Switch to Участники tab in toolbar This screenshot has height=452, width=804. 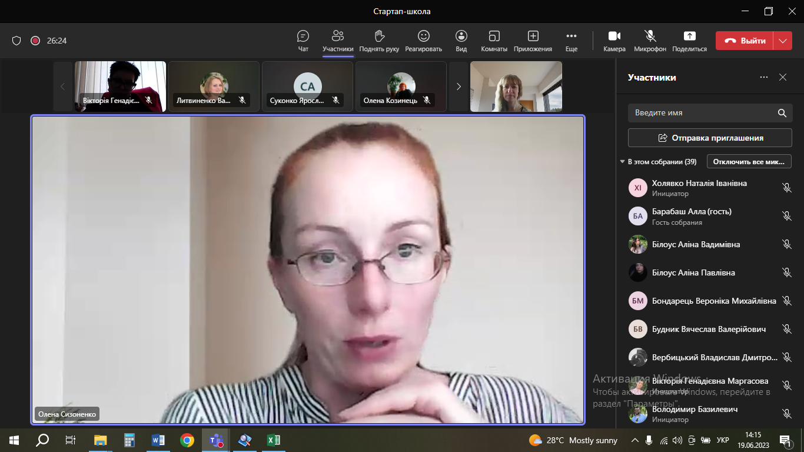point(338,36)
